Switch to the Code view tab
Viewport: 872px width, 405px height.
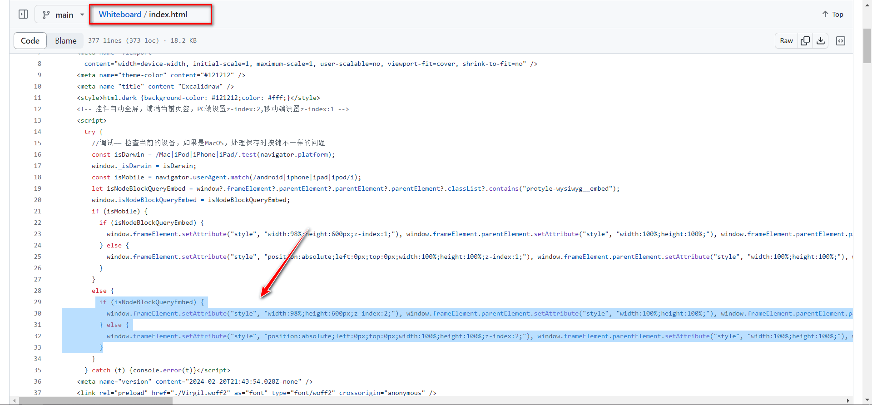coord(30,41)
